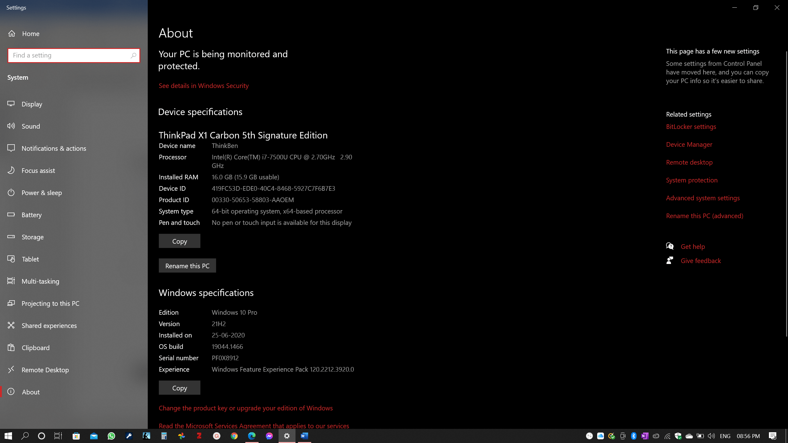Screen dimensions: 788x443
Task: Select the Clipboard icon
Action: [x=11, y=347]
